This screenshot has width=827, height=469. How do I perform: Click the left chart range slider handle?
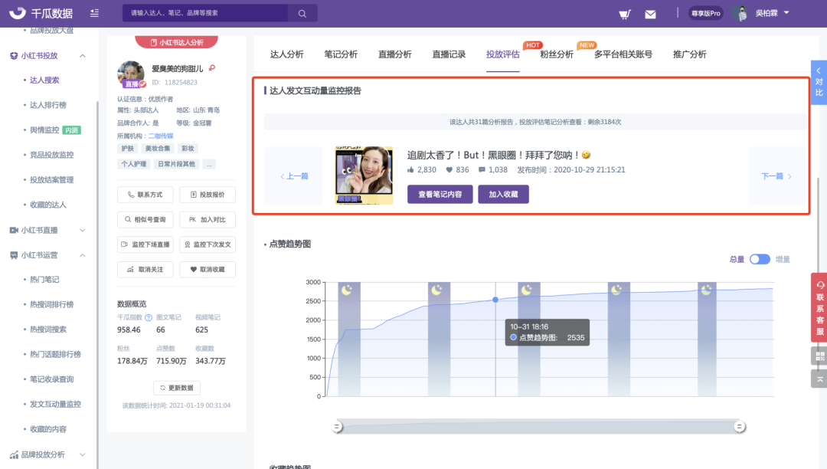click(337, 426)
